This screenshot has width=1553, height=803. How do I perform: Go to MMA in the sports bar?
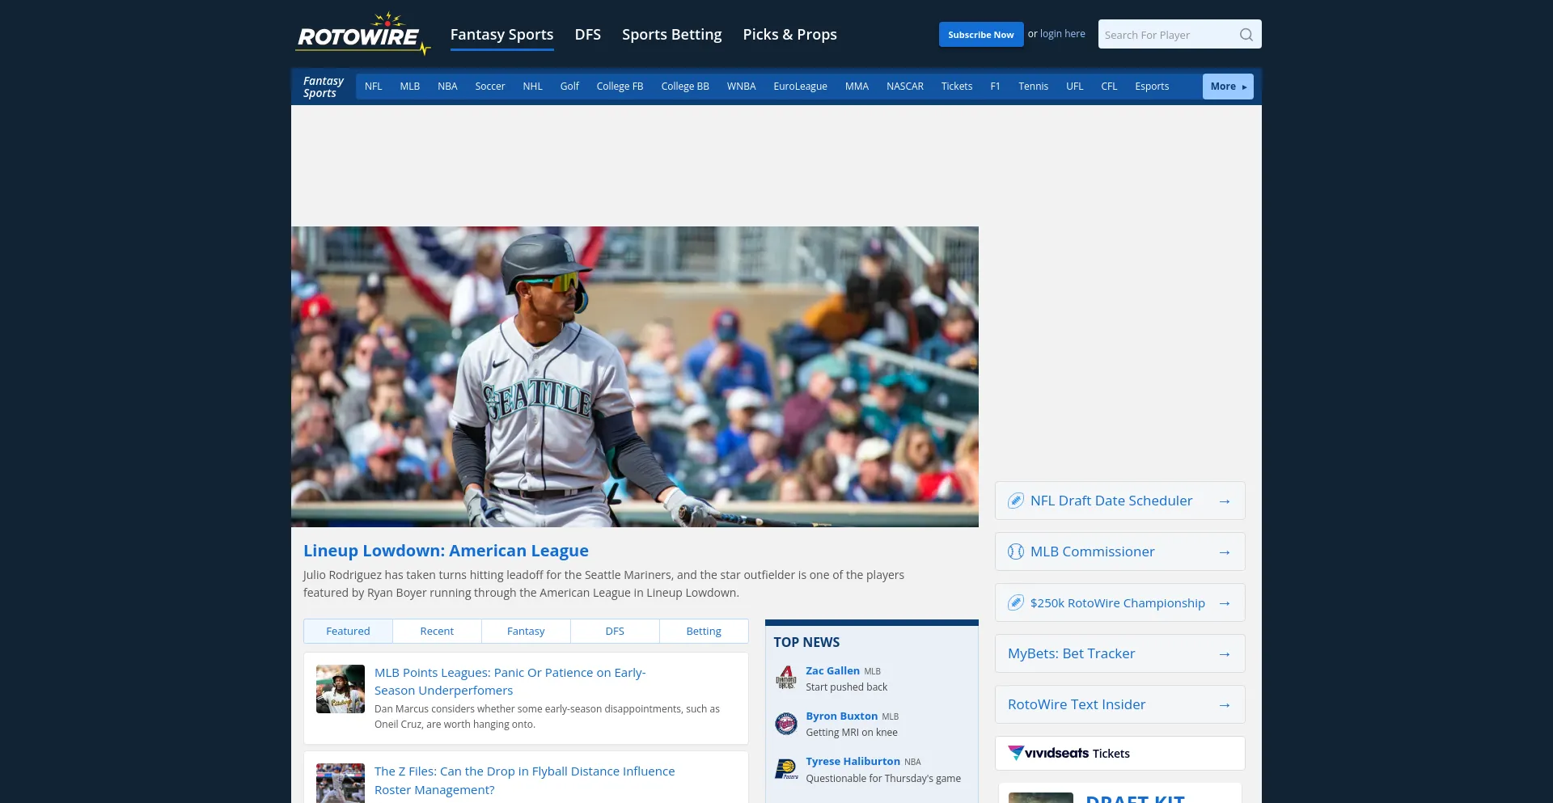[857, 87]
